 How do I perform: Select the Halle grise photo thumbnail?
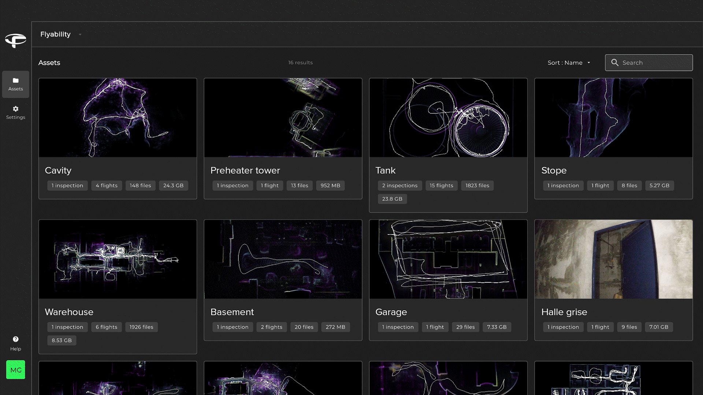(x=613, y=259)
